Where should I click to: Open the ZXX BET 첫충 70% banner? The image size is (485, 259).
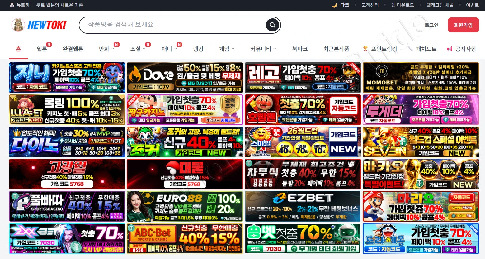tap(67, 238)
